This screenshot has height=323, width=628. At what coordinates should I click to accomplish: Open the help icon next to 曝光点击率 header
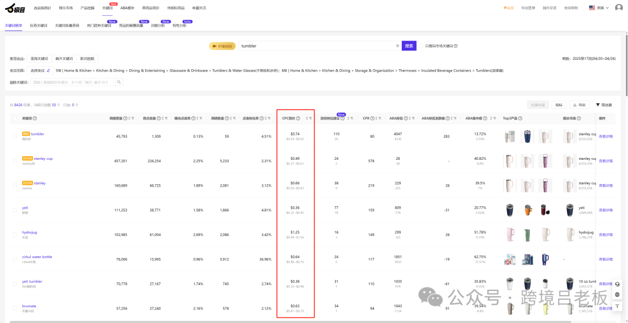click(194, 118)
